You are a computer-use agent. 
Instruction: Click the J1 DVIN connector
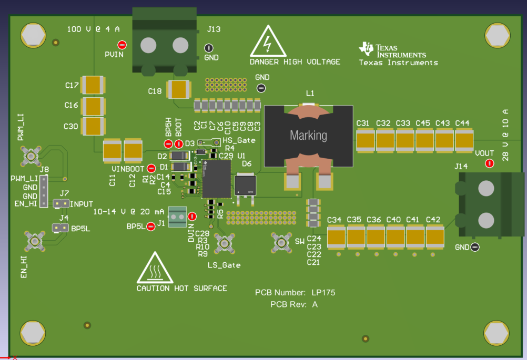point(177,217)
